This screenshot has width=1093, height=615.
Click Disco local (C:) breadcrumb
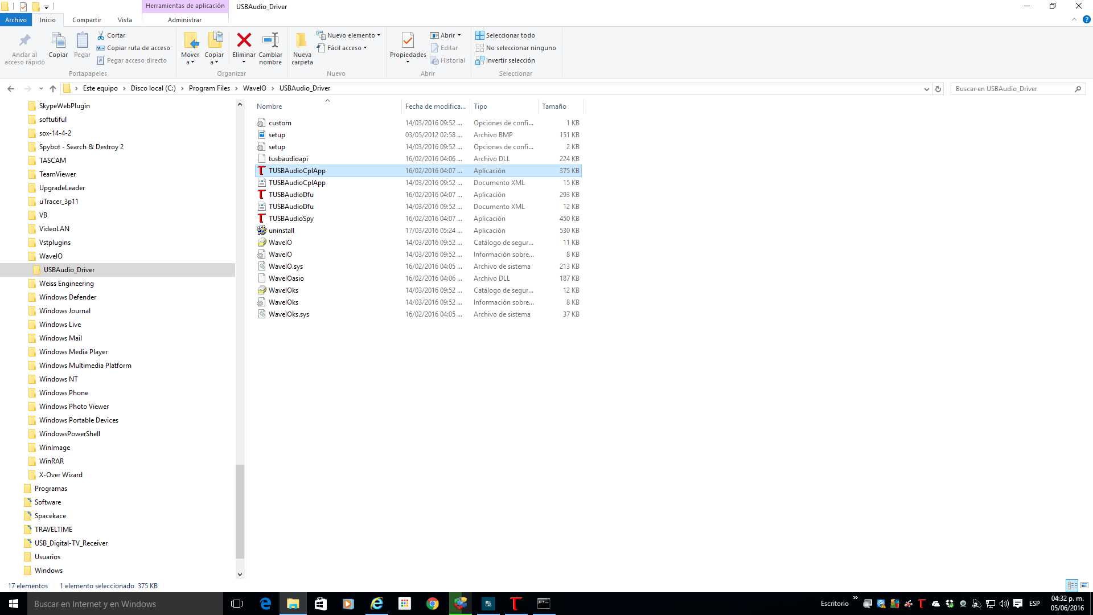[x=153, y=88]
